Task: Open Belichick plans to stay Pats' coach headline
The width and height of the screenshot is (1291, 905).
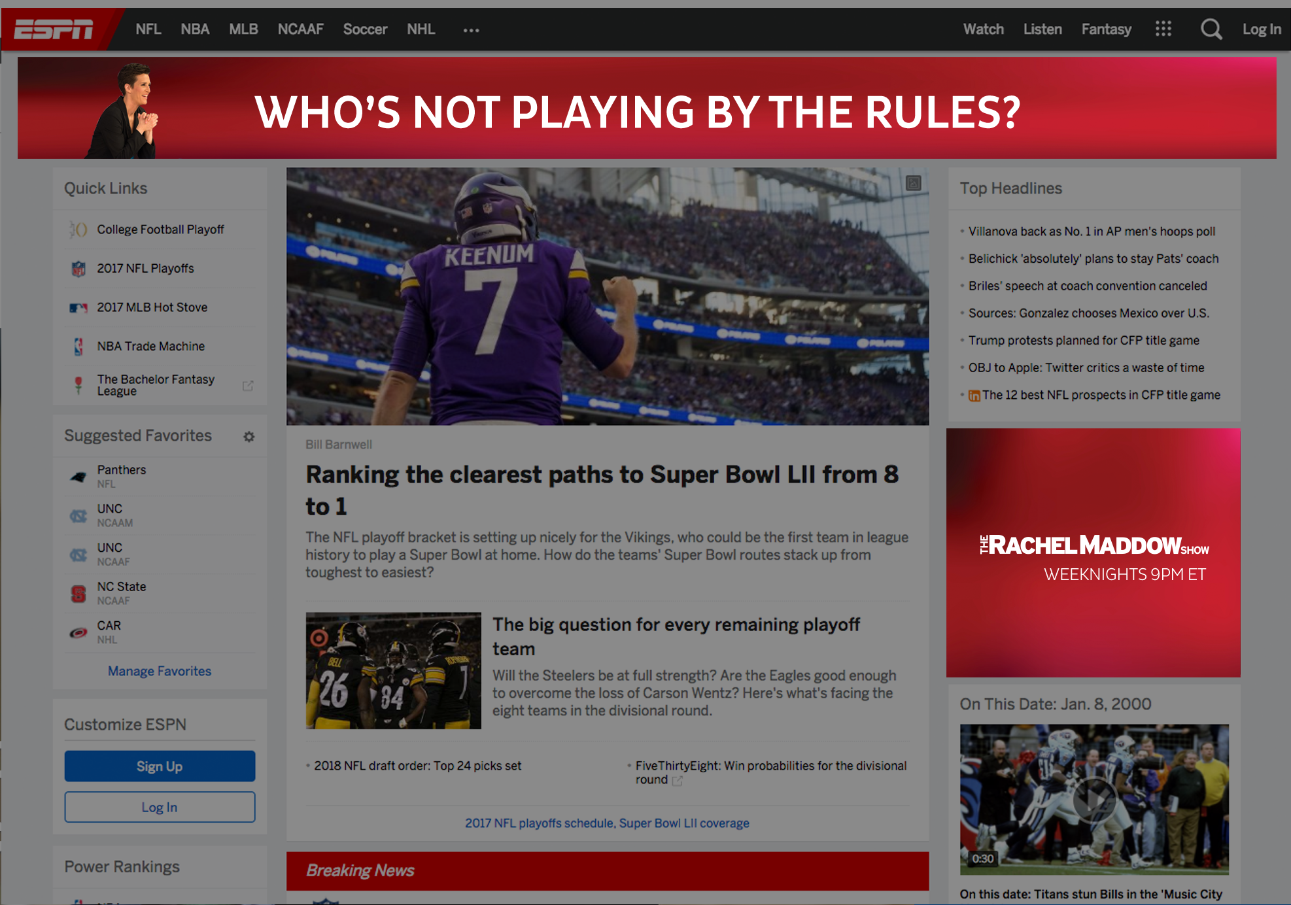Action: click(x=1093, y=259)
